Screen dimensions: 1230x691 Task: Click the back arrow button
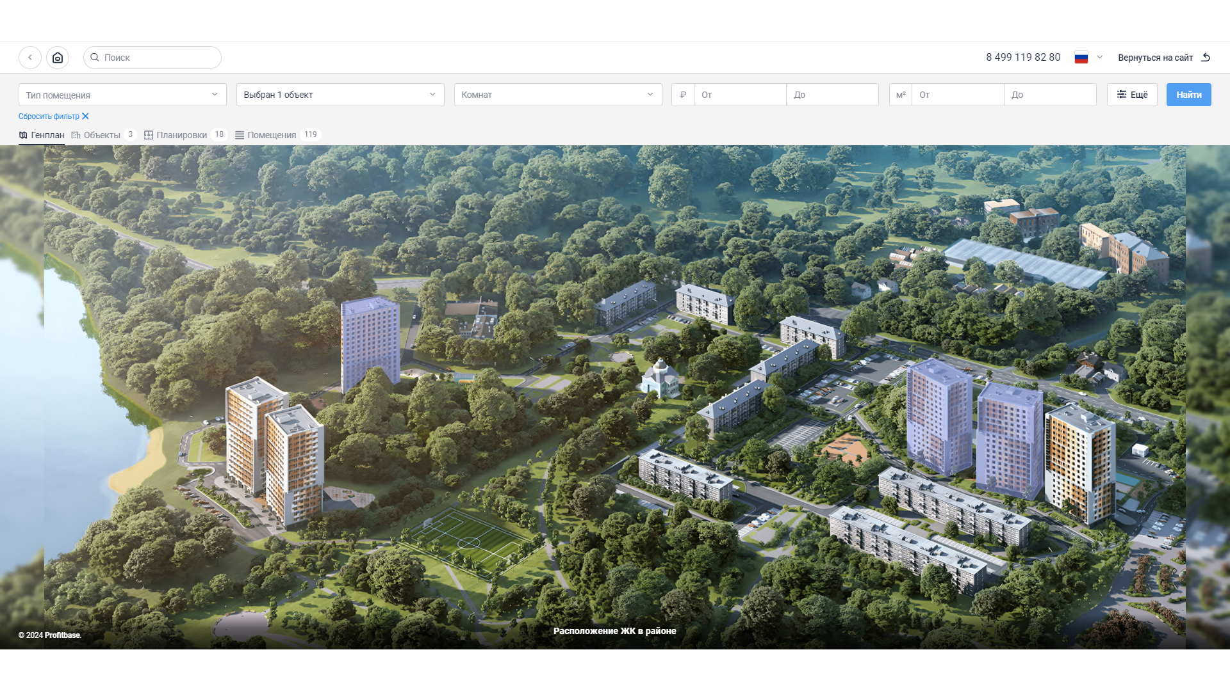pos(30,58)
